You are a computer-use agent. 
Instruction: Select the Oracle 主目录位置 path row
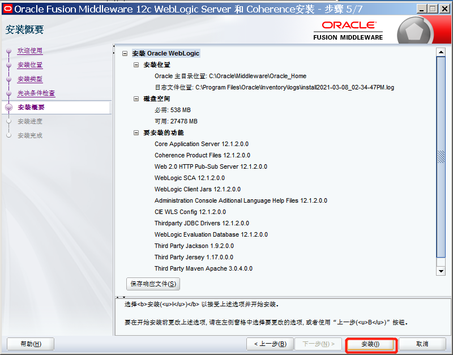[230, 76]
